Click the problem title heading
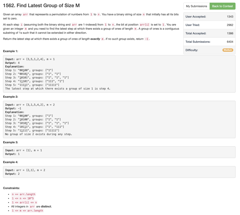The width and height of the screenshot is (240, 215). 41,5
